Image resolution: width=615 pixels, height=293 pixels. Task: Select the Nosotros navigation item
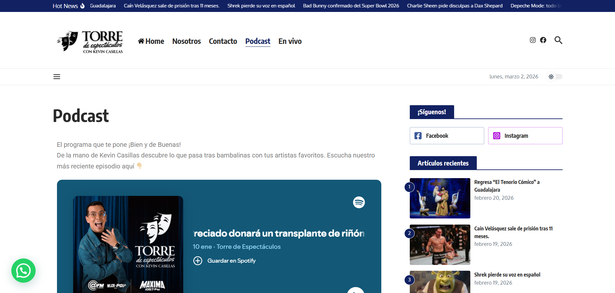pos(186,41)
